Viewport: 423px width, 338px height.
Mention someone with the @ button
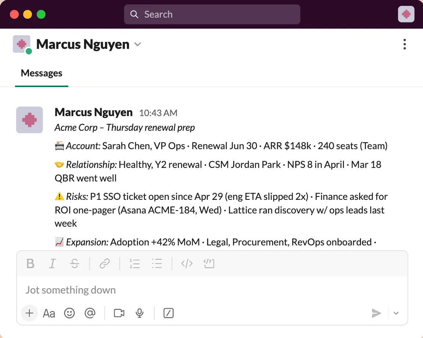(x=90, y=313)
